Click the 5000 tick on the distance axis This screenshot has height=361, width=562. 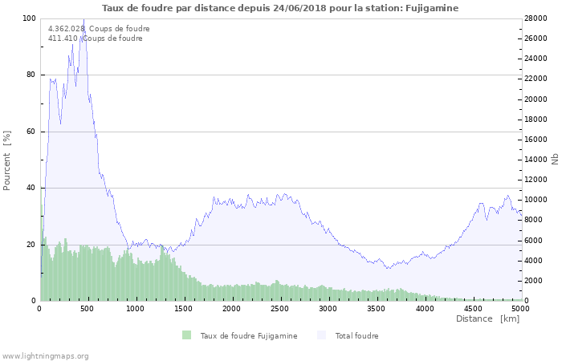(520, 308)
